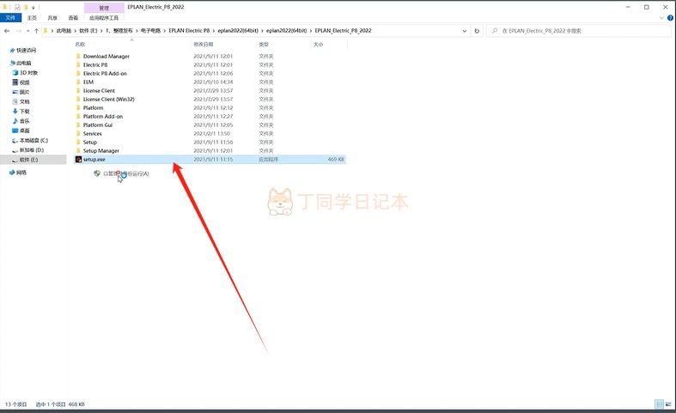This screenshot has height=413, width=676.
Task: Click the setup.exe application icon
Action: 78,160
